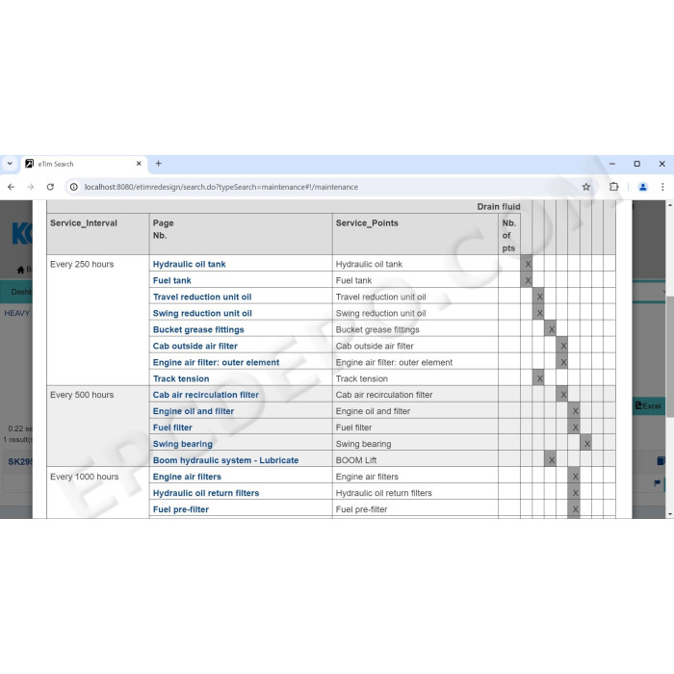
Task: Click the home icon in background page
Action: [x=20, y=270]
